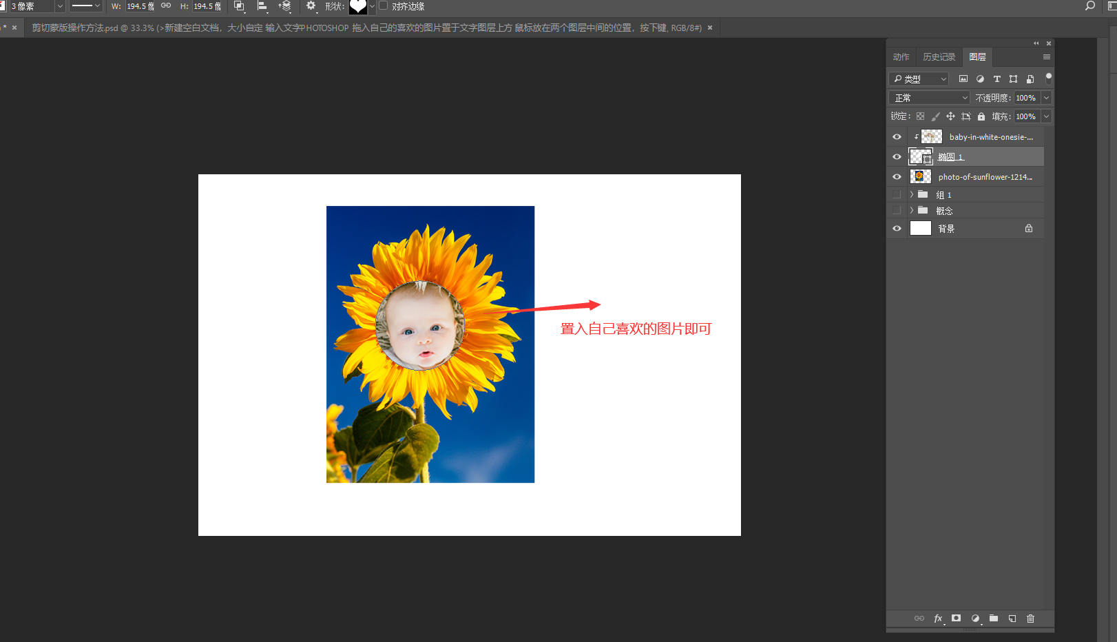Screen dimensions: 1117x642
Task: Expand the 概念 layer group
Action: click(912, 211)
